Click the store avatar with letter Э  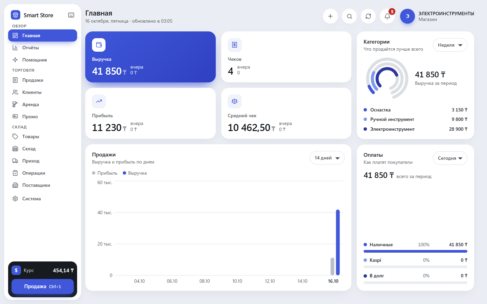tap(408, 16)
